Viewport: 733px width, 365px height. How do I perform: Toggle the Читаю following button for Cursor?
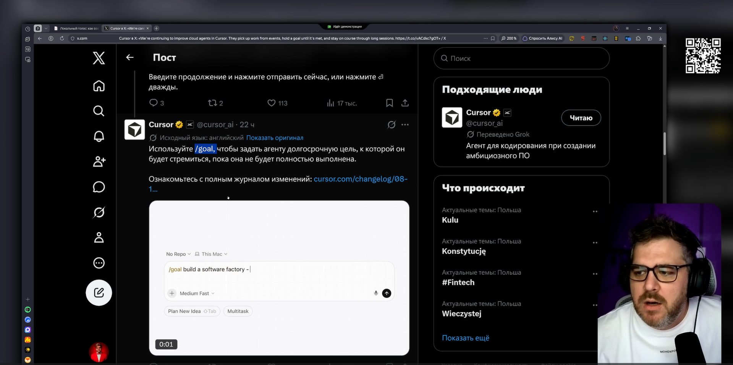pyautogui.click(x=581, y=118)
